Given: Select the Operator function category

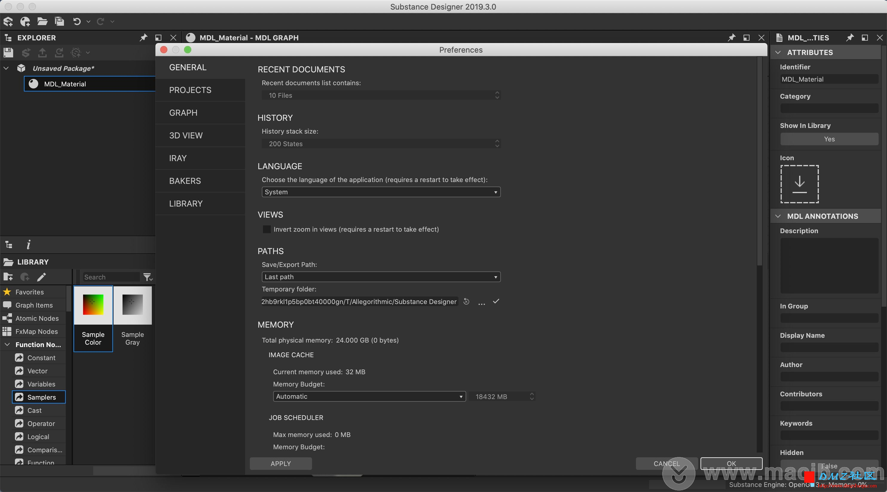Looking at the screenshot, I should (39, 424).
